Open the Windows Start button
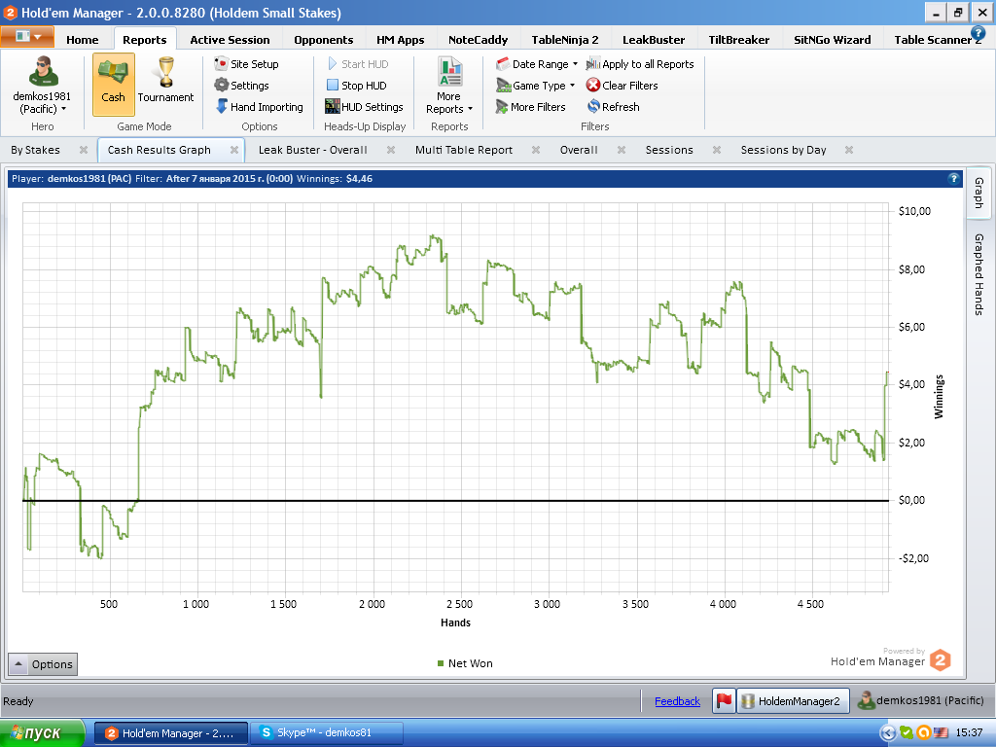Image resolution: width=996 pixels, height=747 pixels. tap(42, 733)
